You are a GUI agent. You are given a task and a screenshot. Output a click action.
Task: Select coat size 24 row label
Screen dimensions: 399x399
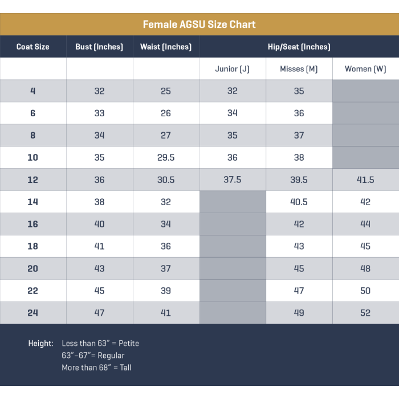click(x=33, y=313)
